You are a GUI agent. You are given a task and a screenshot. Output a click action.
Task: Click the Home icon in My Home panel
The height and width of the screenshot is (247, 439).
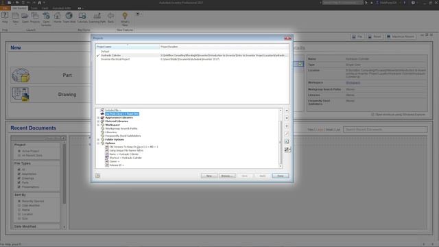click(x=58, y=16)
